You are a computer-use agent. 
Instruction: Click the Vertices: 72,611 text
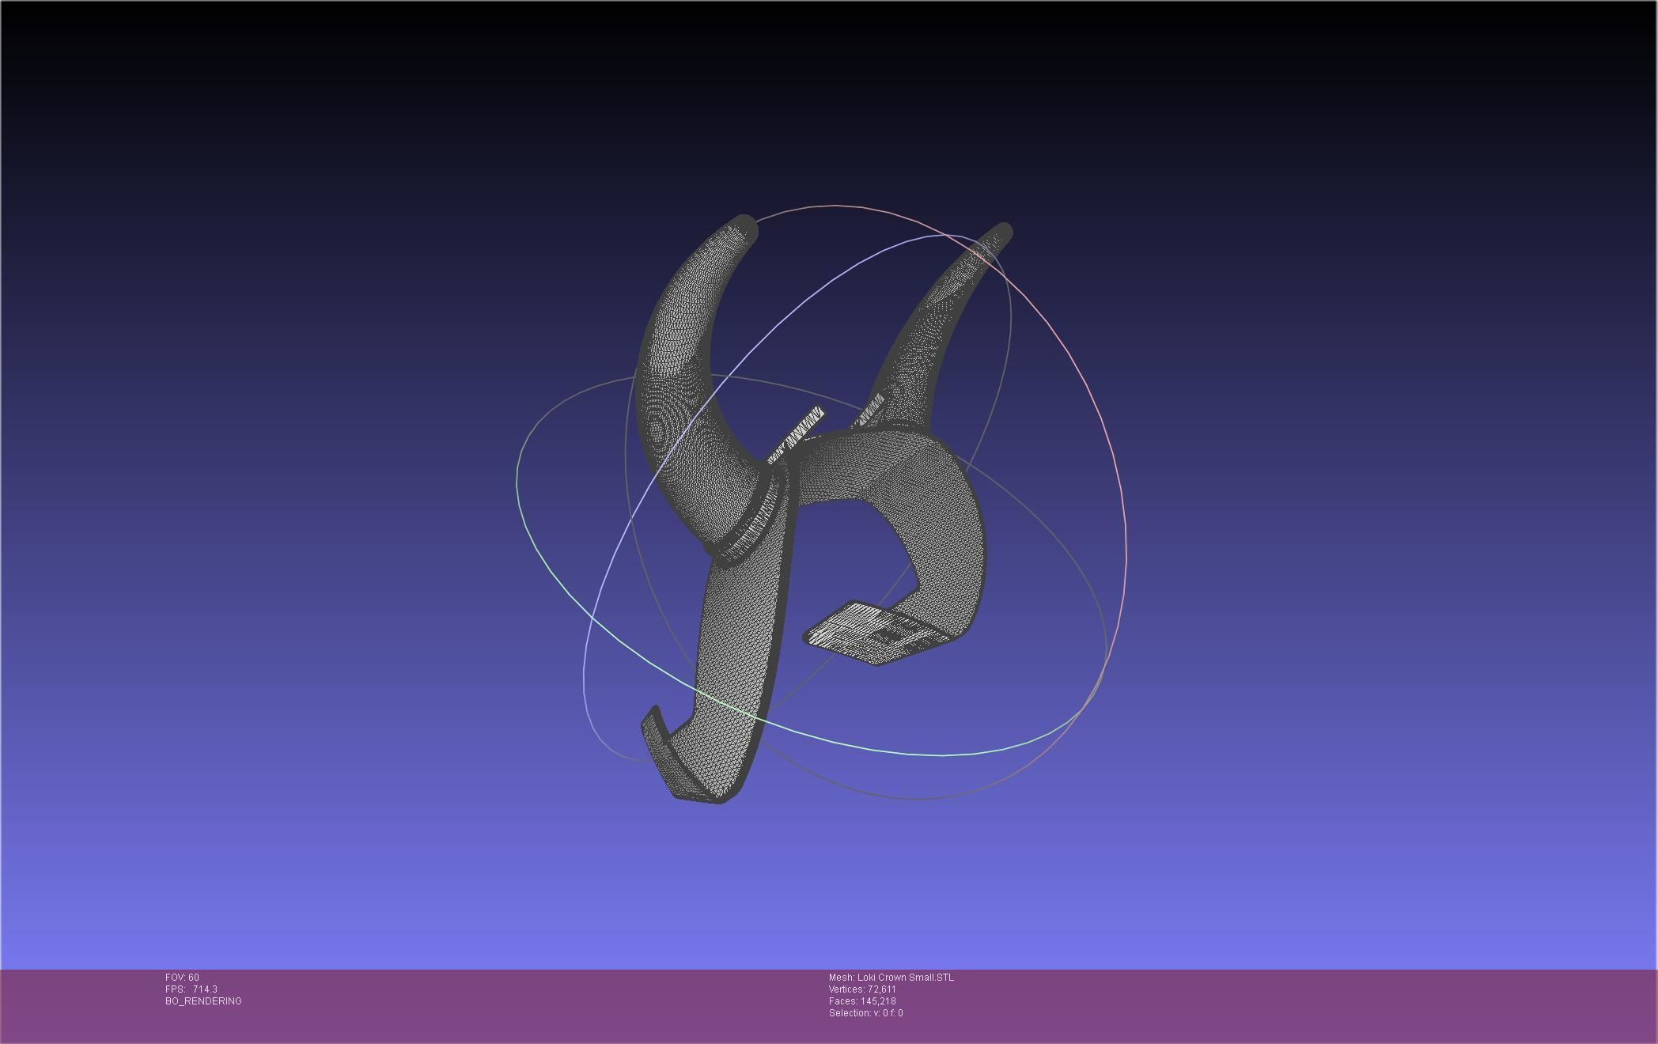coord(862,989)
